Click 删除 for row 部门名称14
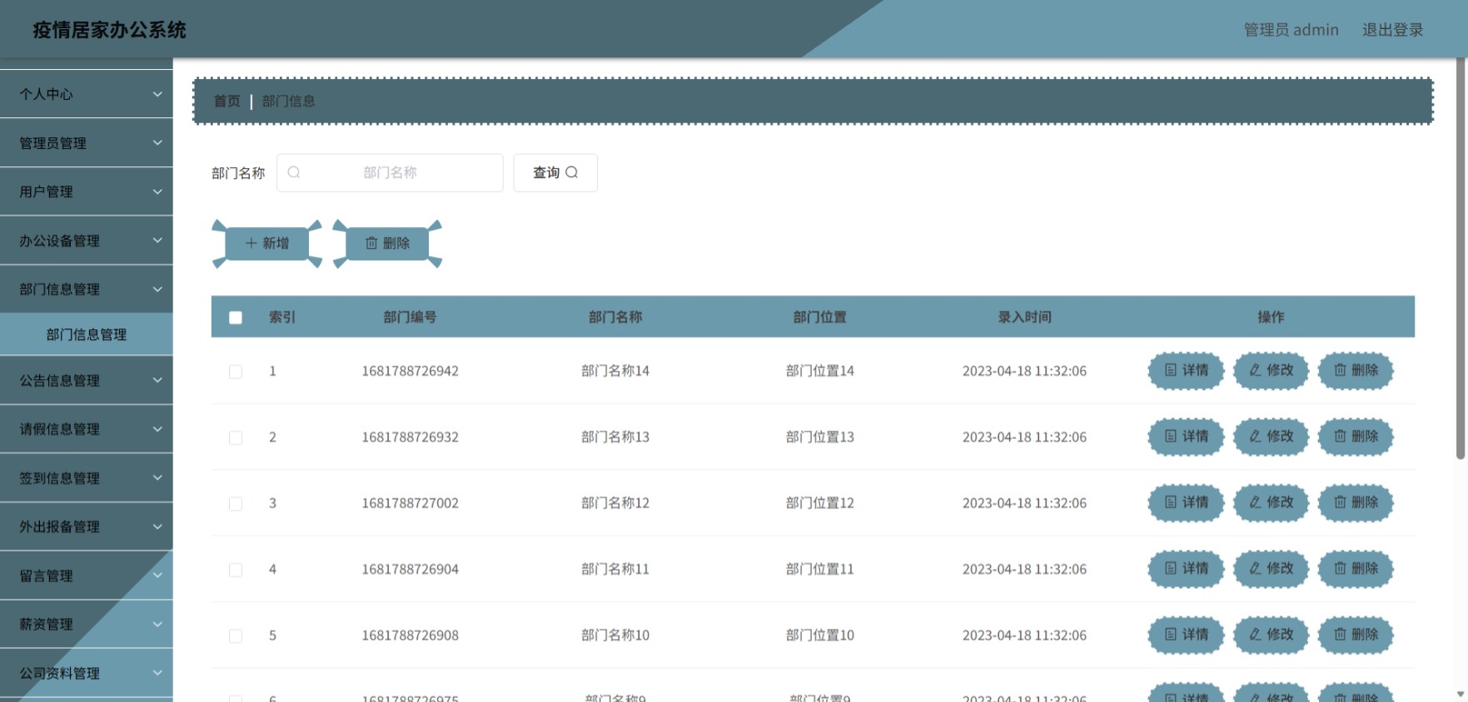 click(1356, 370)
